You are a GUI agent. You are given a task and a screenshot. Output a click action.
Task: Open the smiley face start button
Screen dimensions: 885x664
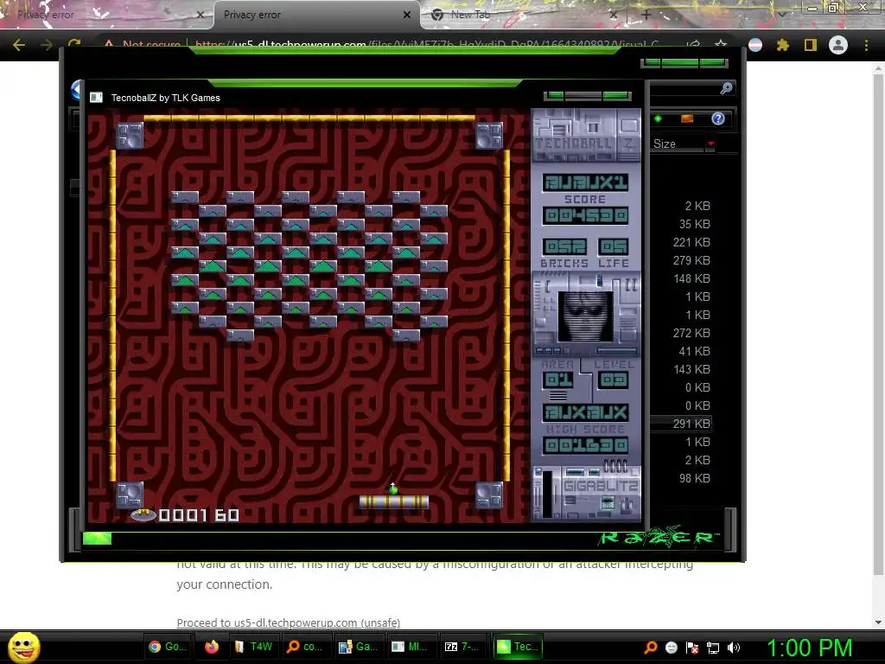point(23,647)
